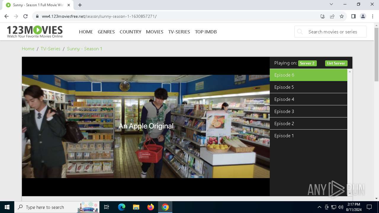Screen dimensions: 379x213
Task: Click the share page icon
Action: [x=332, y=16]
